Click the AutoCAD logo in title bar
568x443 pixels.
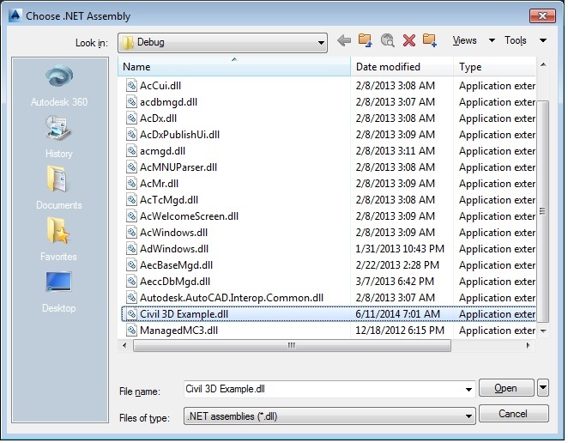pos(15,16)
